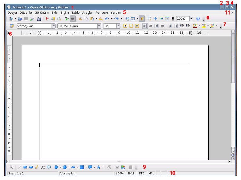The height and width of the screenshot is (180, 241).
Task: Enable Align Left
Action: pos(145,26)
